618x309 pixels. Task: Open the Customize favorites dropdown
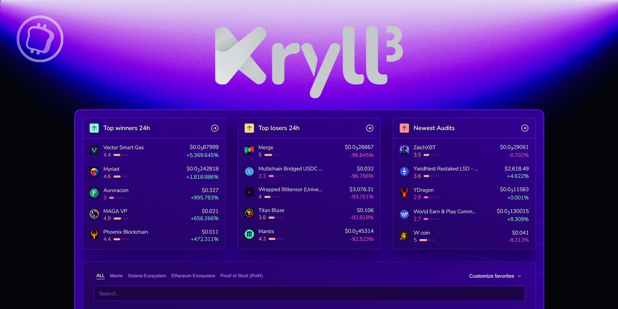point(495,276)
